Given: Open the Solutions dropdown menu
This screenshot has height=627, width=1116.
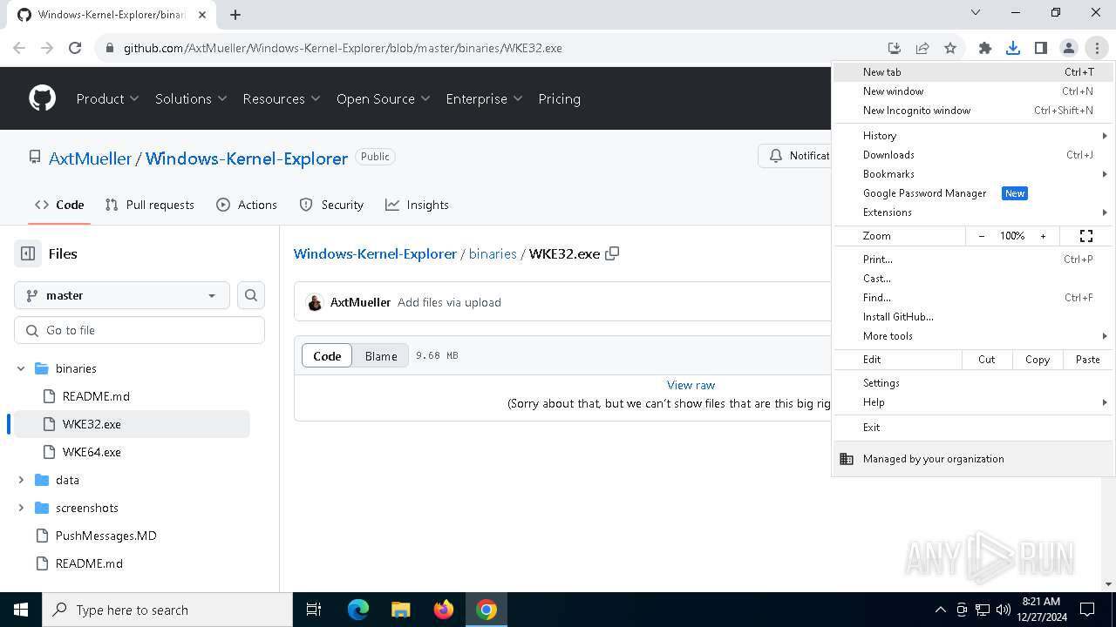Looking at the screenshot, I should click(x=191, y=98).
